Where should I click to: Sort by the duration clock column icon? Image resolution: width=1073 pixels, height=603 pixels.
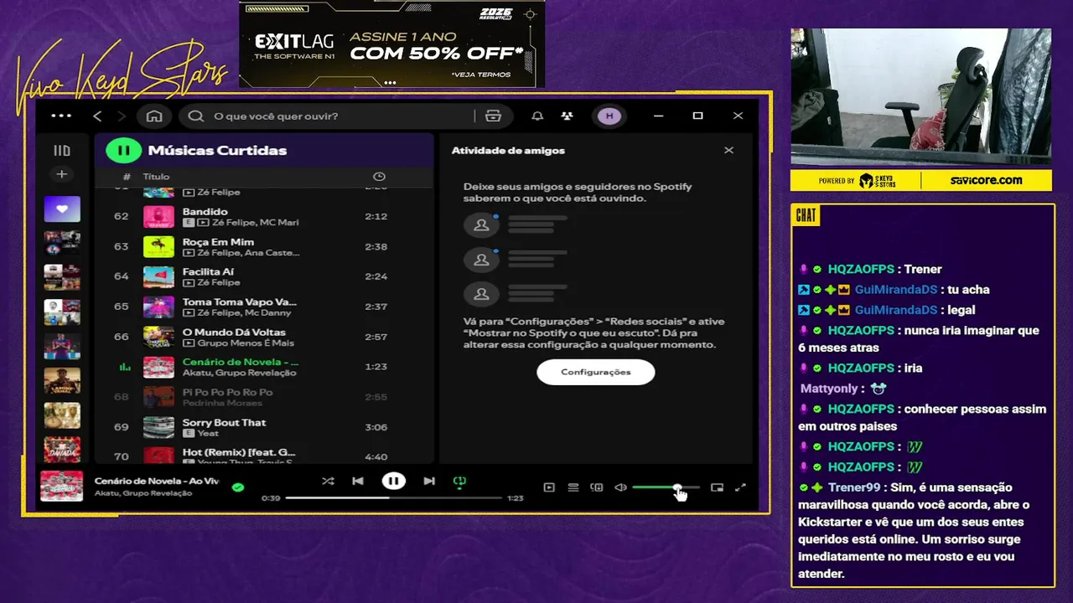379,177
